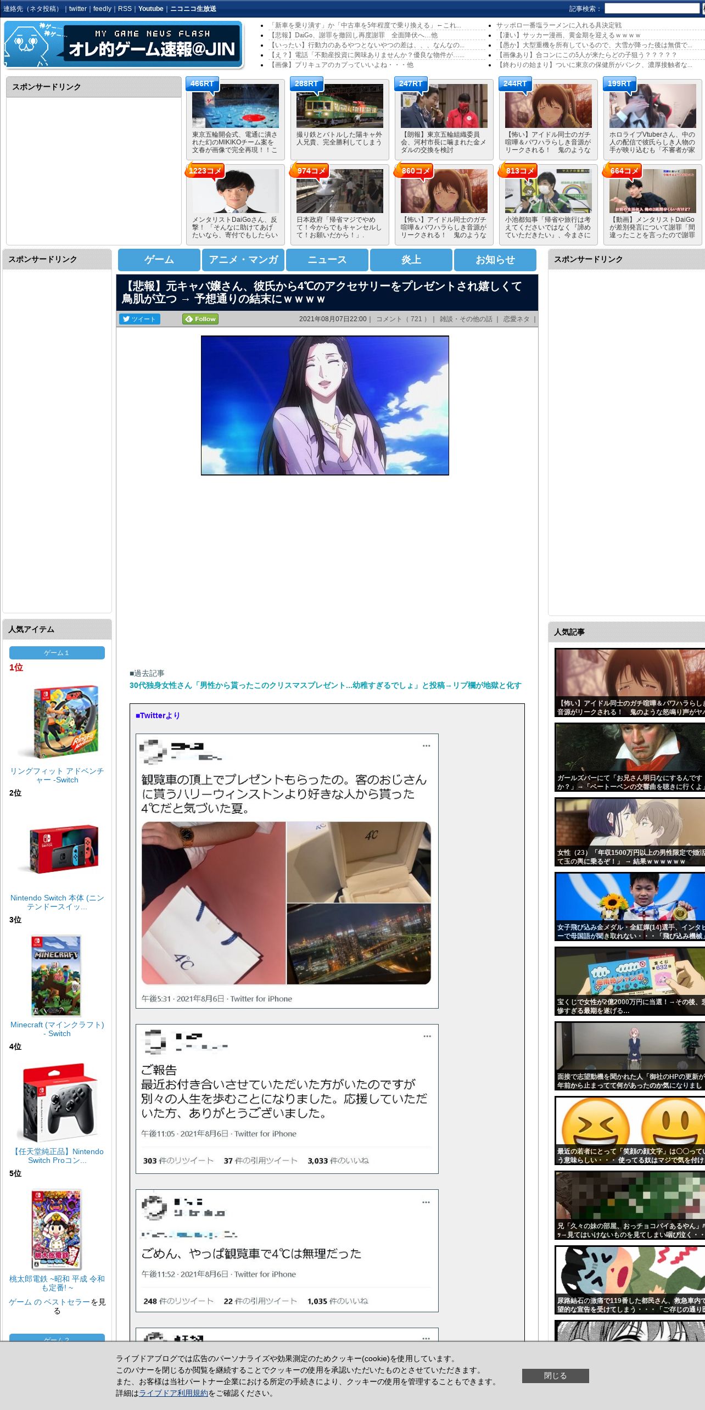This screenshot has height=1410, width=705.
Task: Click the 【悲報】元キャバ嬢さん article title
Action: [x=322, y=293]
